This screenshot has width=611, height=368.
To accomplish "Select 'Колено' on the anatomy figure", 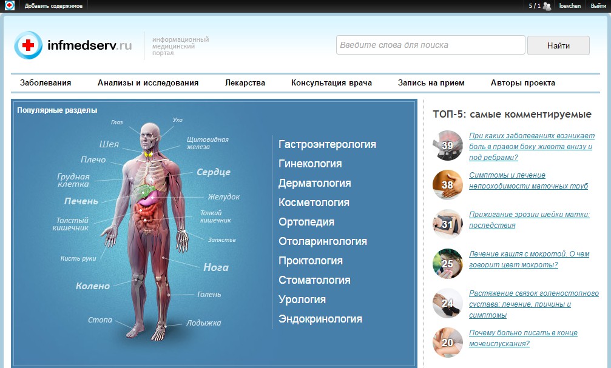I will point(93,286).
